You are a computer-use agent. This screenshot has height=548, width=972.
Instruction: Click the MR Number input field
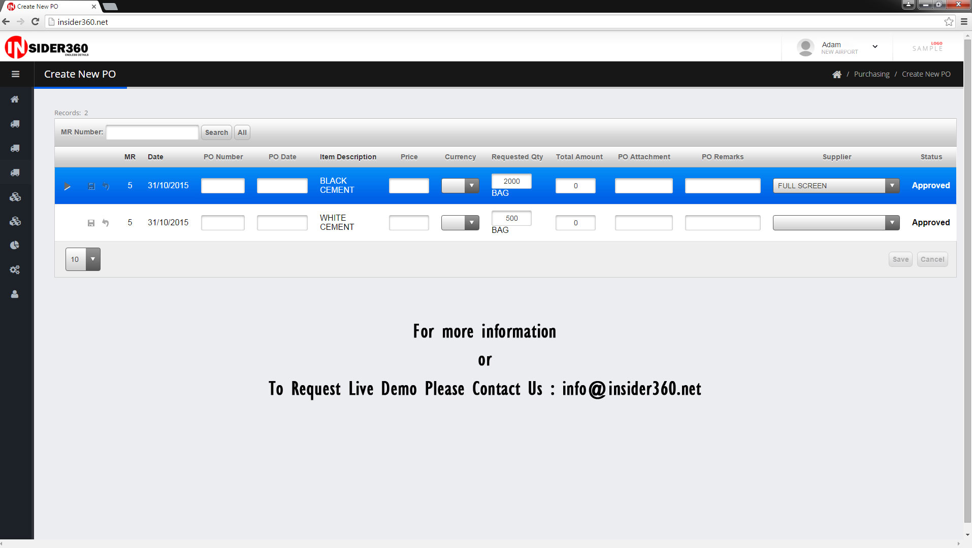coord(152,132)
